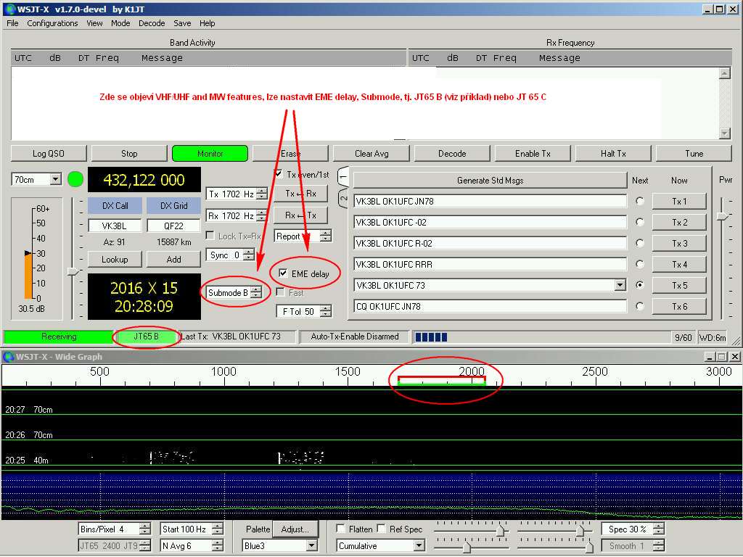Open the View menu
The height and width of the screenshot is (557, 743).
click(94, 23)
